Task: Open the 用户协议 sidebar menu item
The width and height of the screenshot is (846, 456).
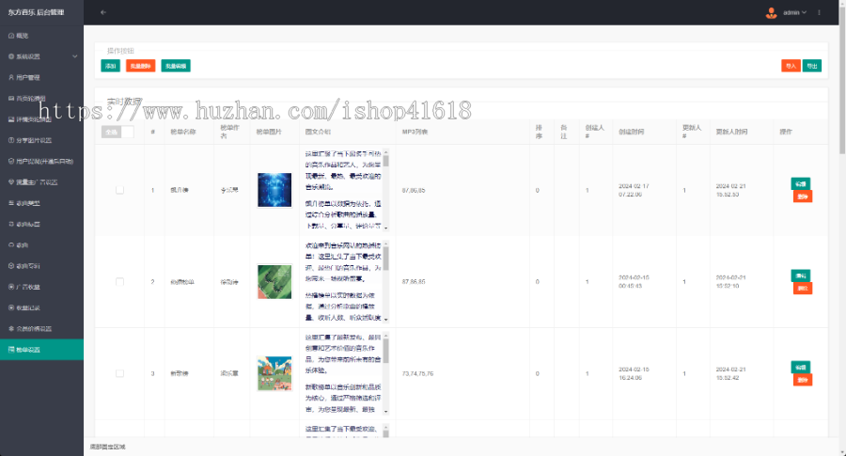Action: pos(41,162)
